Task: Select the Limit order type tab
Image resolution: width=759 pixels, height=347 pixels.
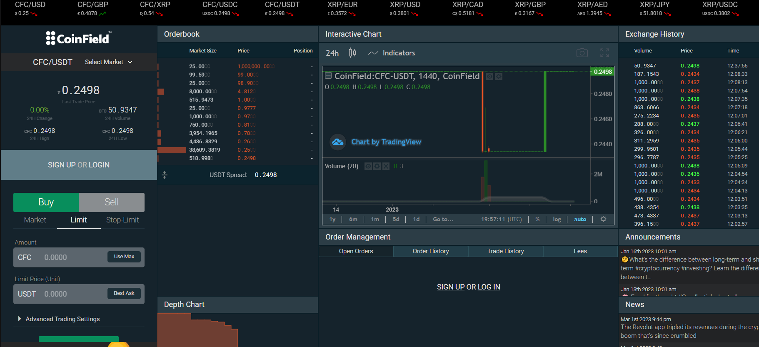Action: [x=79, y=220]
